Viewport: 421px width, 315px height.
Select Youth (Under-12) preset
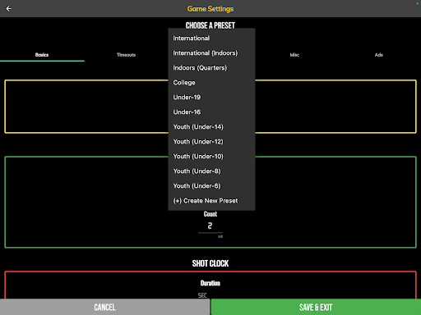(x=211, y=142)
